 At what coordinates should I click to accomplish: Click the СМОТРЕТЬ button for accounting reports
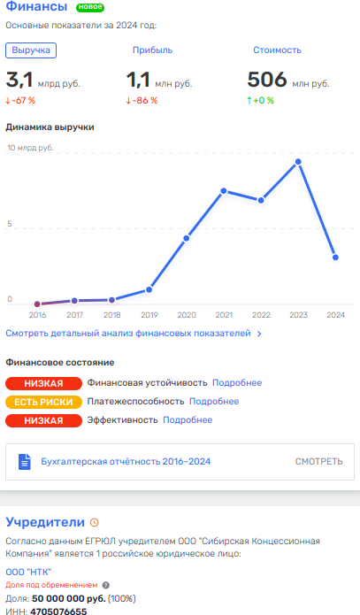(x=318, y=462)
